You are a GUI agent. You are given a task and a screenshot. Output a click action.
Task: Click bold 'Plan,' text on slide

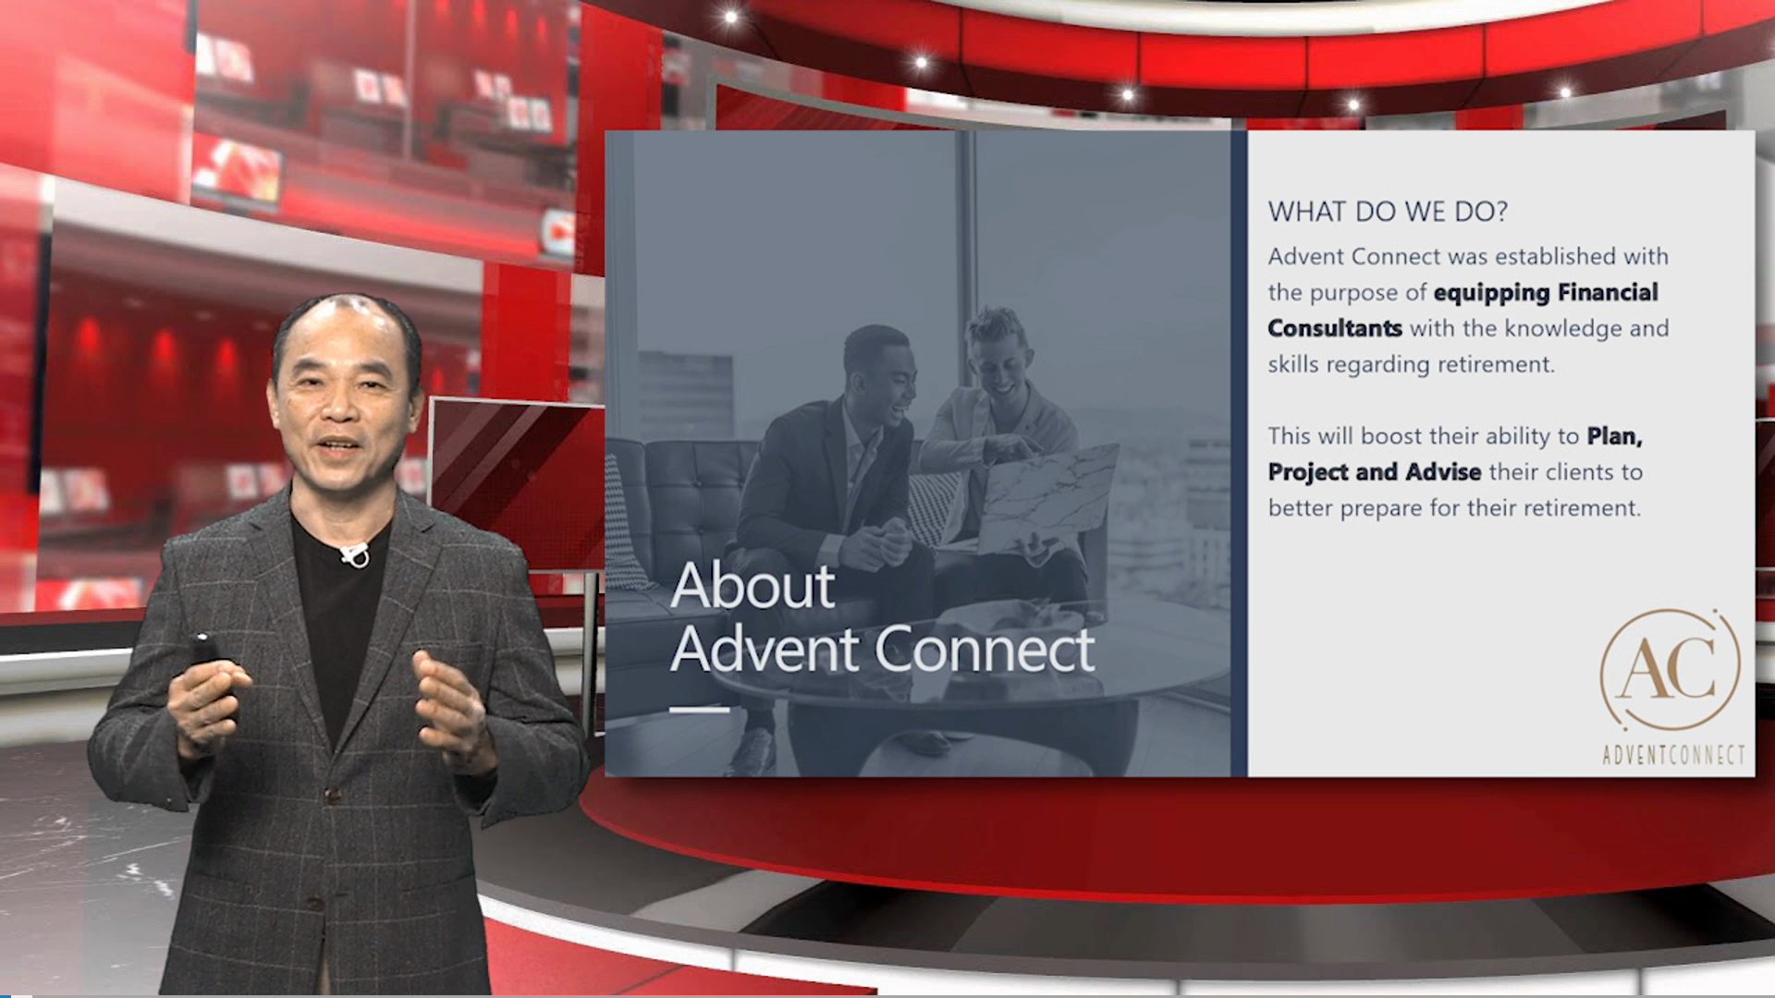(x=1613, y=436)
